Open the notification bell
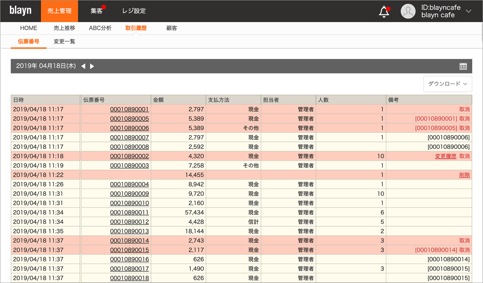 coord(384,12)
